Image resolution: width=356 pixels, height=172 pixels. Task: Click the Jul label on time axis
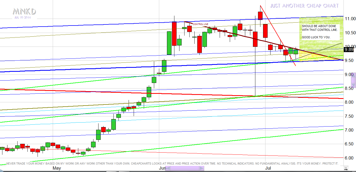268,168
